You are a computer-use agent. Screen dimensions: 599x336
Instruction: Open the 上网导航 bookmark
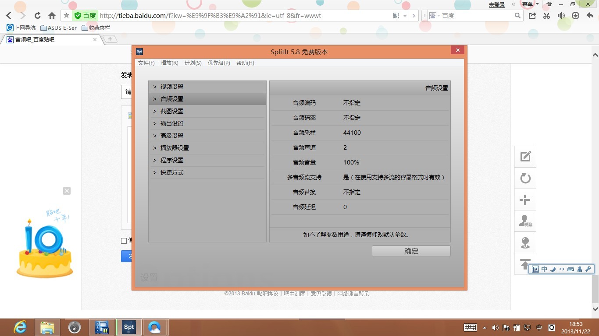coord(21,28)
